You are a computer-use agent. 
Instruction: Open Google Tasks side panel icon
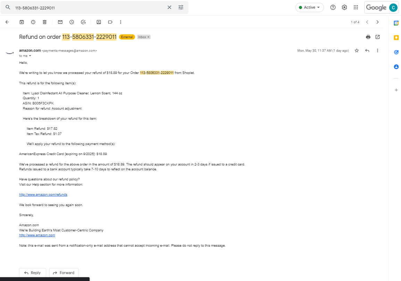[x=396, y=52]
